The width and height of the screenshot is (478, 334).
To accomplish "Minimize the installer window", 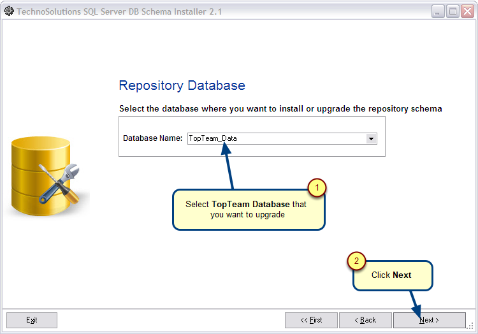I will coord(437,11).
